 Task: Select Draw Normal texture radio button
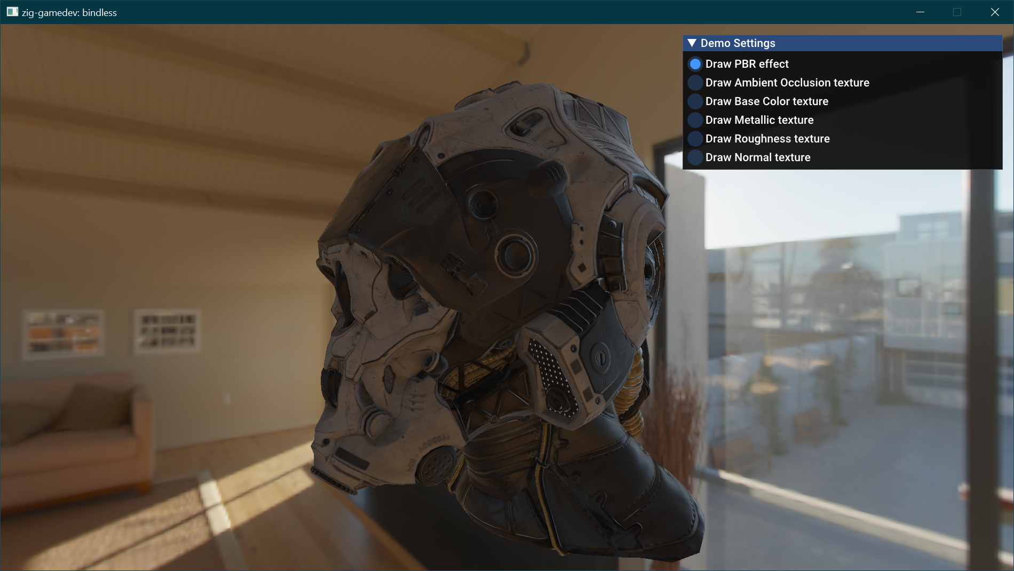pos(695,157)
